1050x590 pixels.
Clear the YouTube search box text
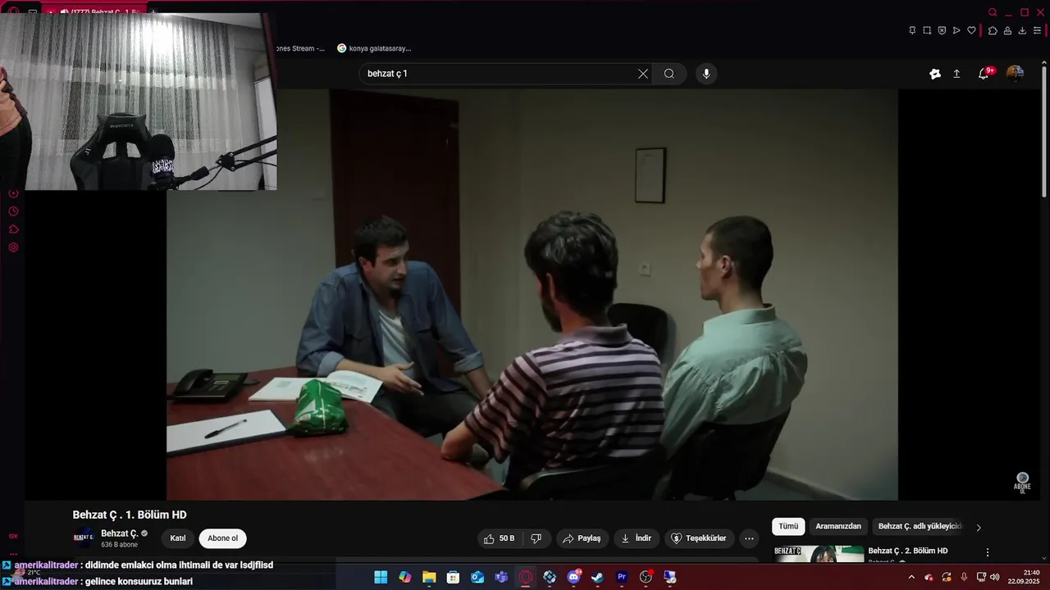point(643,74)
